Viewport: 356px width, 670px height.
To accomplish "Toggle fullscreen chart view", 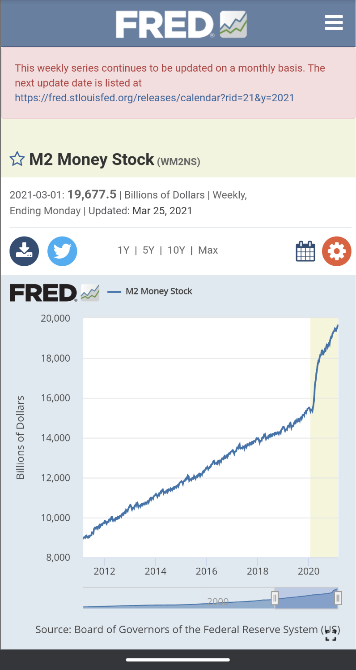I will tap(331, 635).
